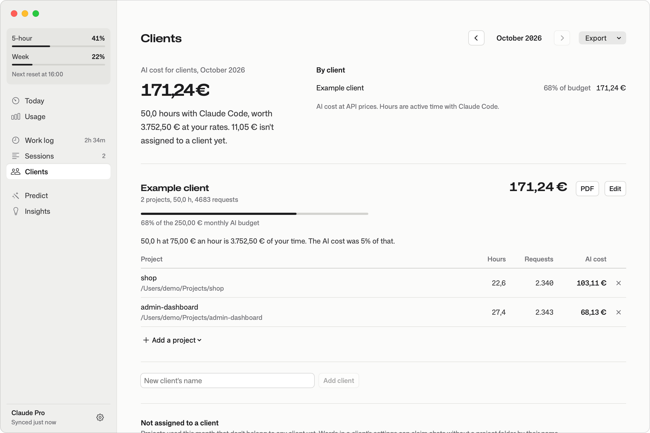The height and width of the screenshot is (433, 650).
Task: Go to previous month with left arrow
Action: [x=476, y=38]
